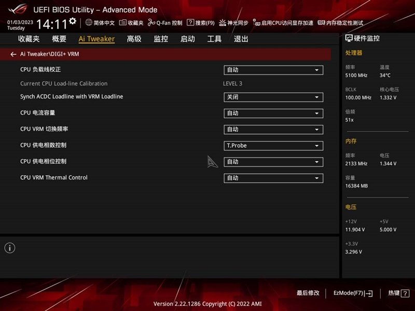The width and height of the screenshot is (415, 311).
Task: Click the 3.296 V +3.3V reading
Action: pyautogui.click(x=354, y=252)
